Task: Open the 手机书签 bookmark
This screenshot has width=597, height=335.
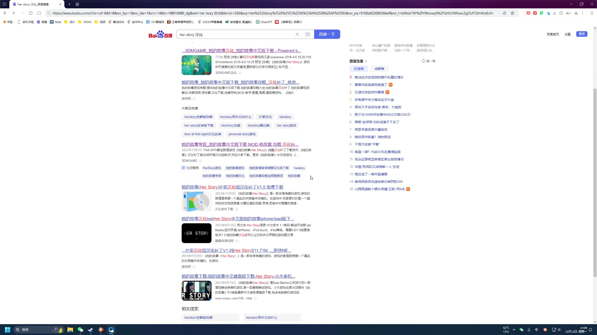Action: coord(25,22)
